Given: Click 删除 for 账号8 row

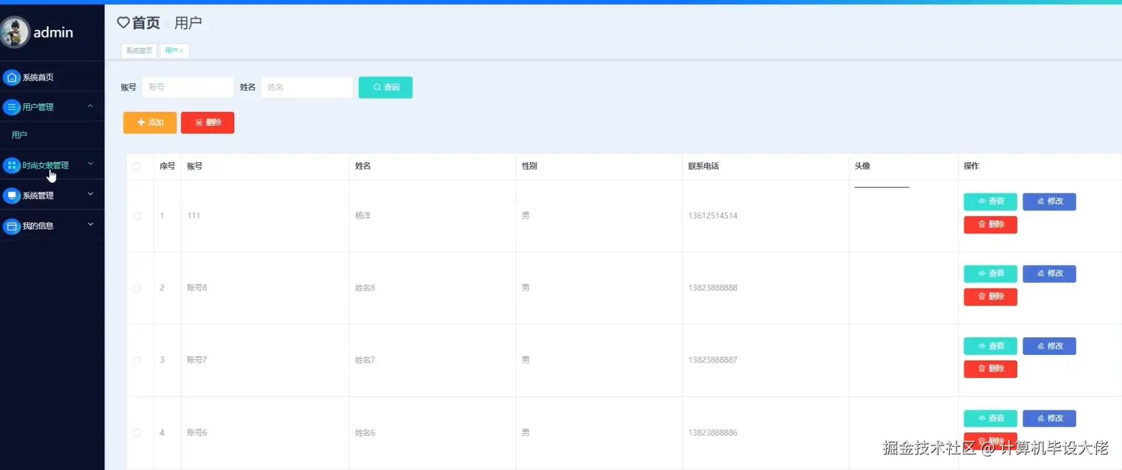Looking at the screenshot, I should point(991,297).
